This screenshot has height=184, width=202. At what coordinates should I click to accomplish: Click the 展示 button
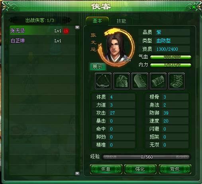tap(98, 66)
